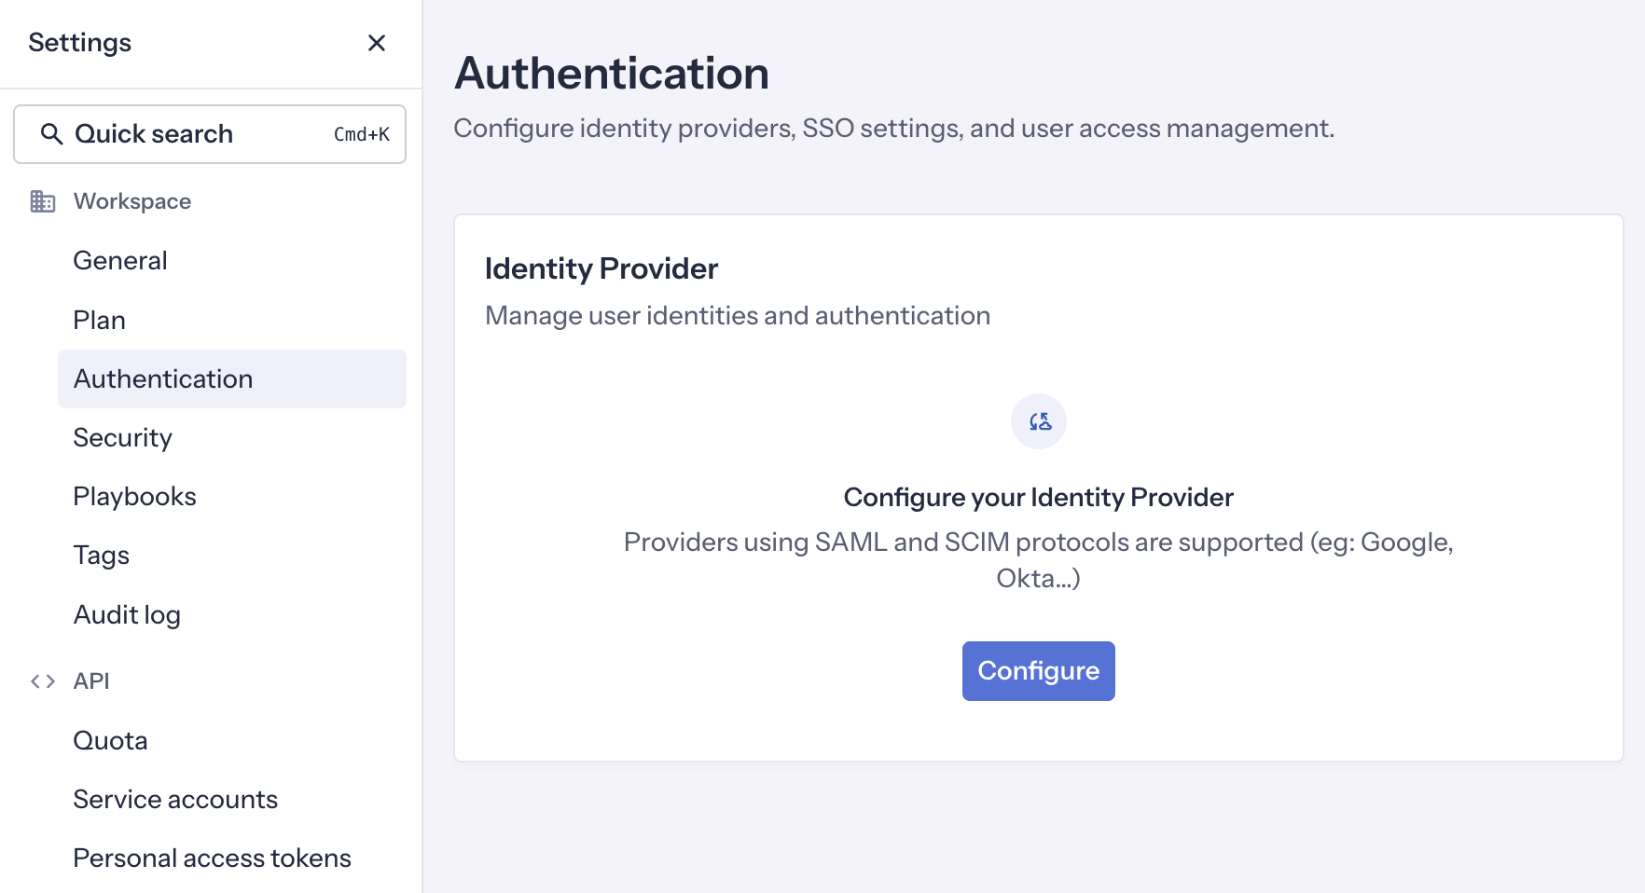Open the Personal access tokens section
This screenshot has height=893, width=1645.
212,858
